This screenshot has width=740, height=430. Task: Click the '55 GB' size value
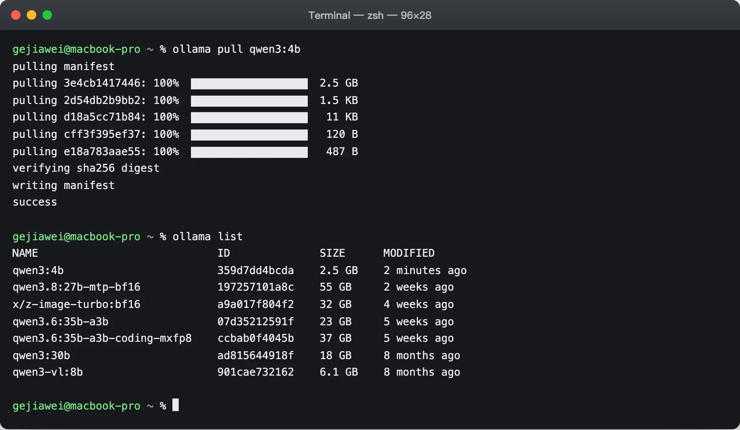click(335, 287)
